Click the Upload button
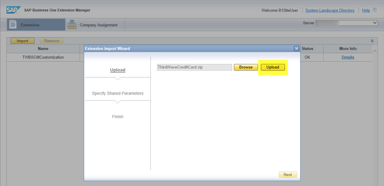Image resolution: width=384 pixels, height=186 pixels. pos(273,67)
